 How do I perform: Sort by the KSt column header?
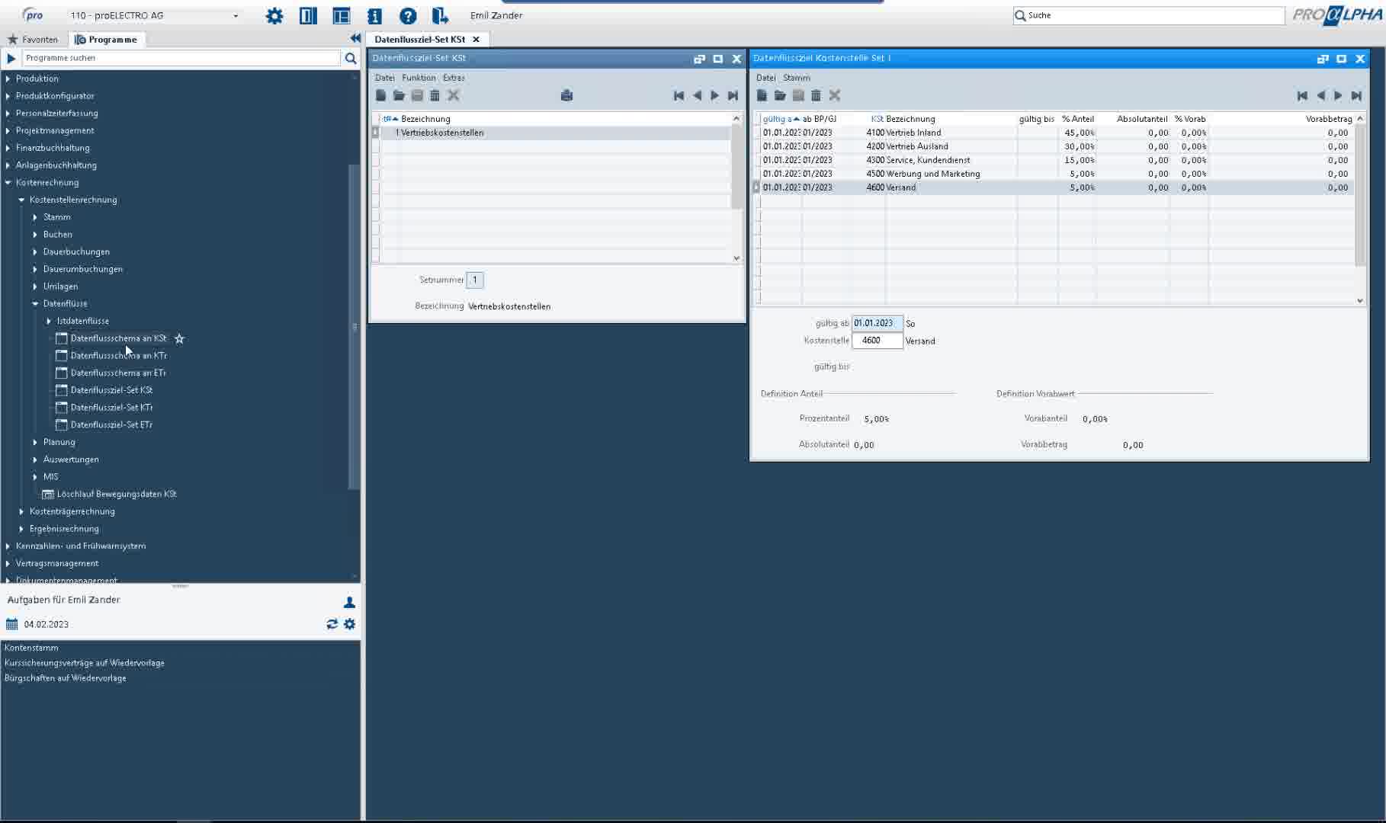877,119
